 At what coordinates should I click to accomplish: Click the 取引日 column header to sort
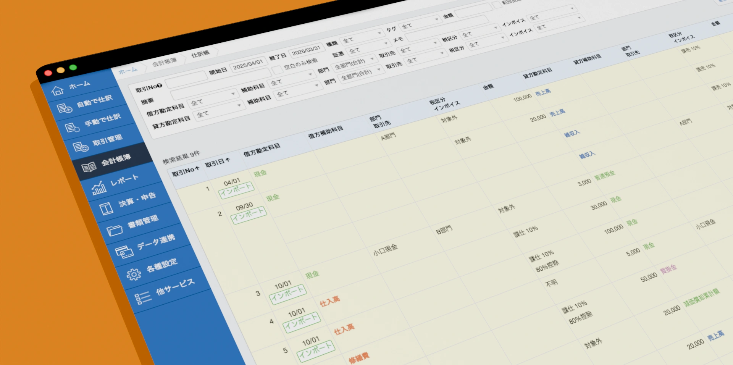pos(217,162)
